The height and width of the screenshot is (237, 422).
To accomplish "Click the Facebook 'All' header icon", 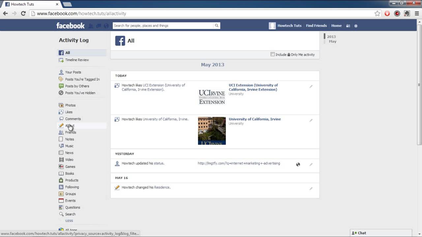I will (120, 41).
